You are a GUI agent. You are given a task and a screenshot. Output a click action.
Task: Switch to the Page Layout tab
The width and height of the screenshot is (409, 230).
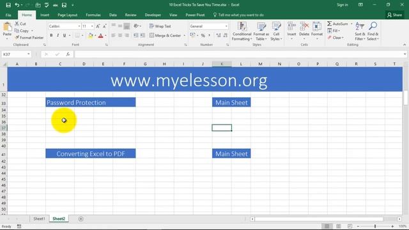pyautogui.click(x=67, y=15)
